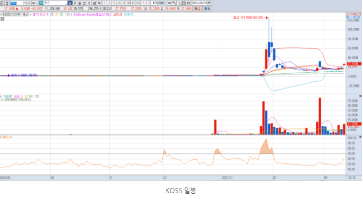Image resolution: width=363 pixels, height=200 pixels.
Task: Click the 하한선 lower band legend
Action: coord(129,14)
